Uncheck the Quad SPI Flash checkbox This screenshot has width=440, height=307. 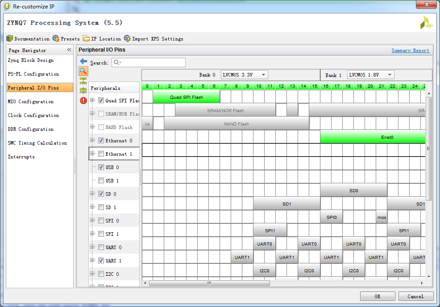pyautogui.click(x=101, y=100)
